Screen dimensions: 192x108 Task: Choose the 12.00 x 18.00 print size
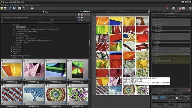[171, 27]
